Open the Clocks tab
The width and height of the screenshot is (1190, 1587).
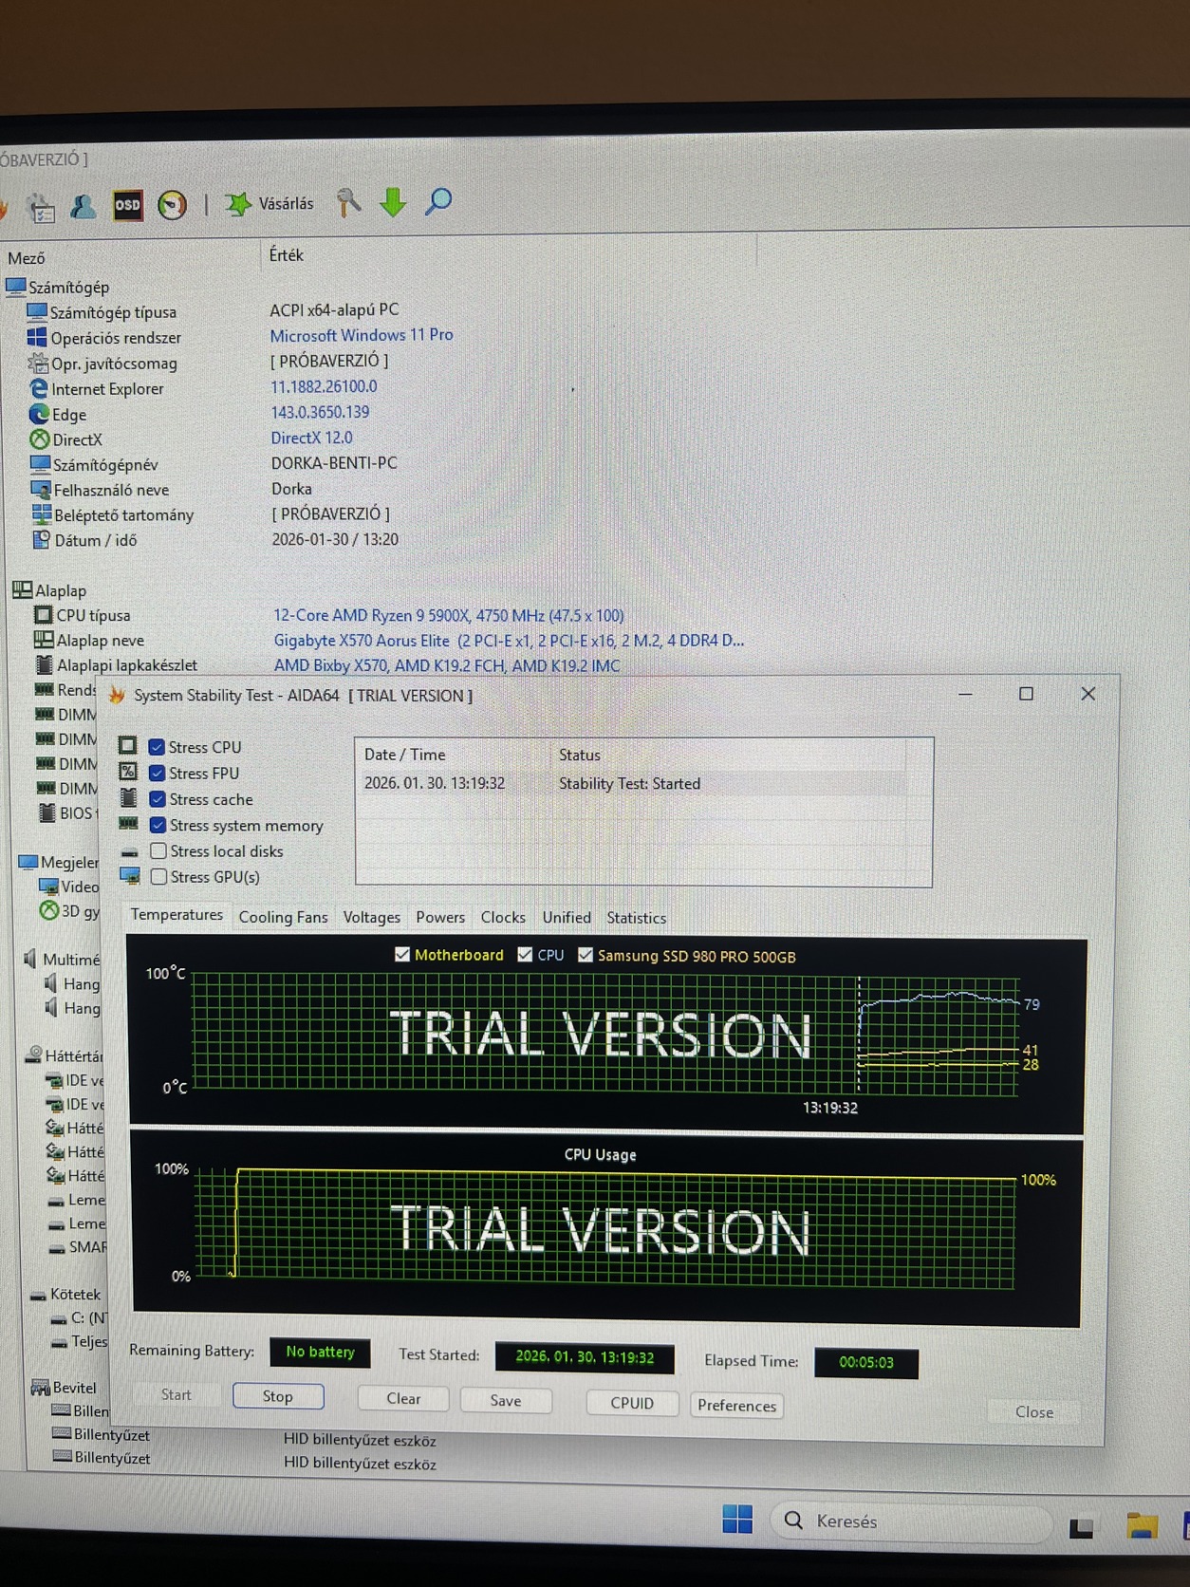pyautogui.click(x=503, y=917)
